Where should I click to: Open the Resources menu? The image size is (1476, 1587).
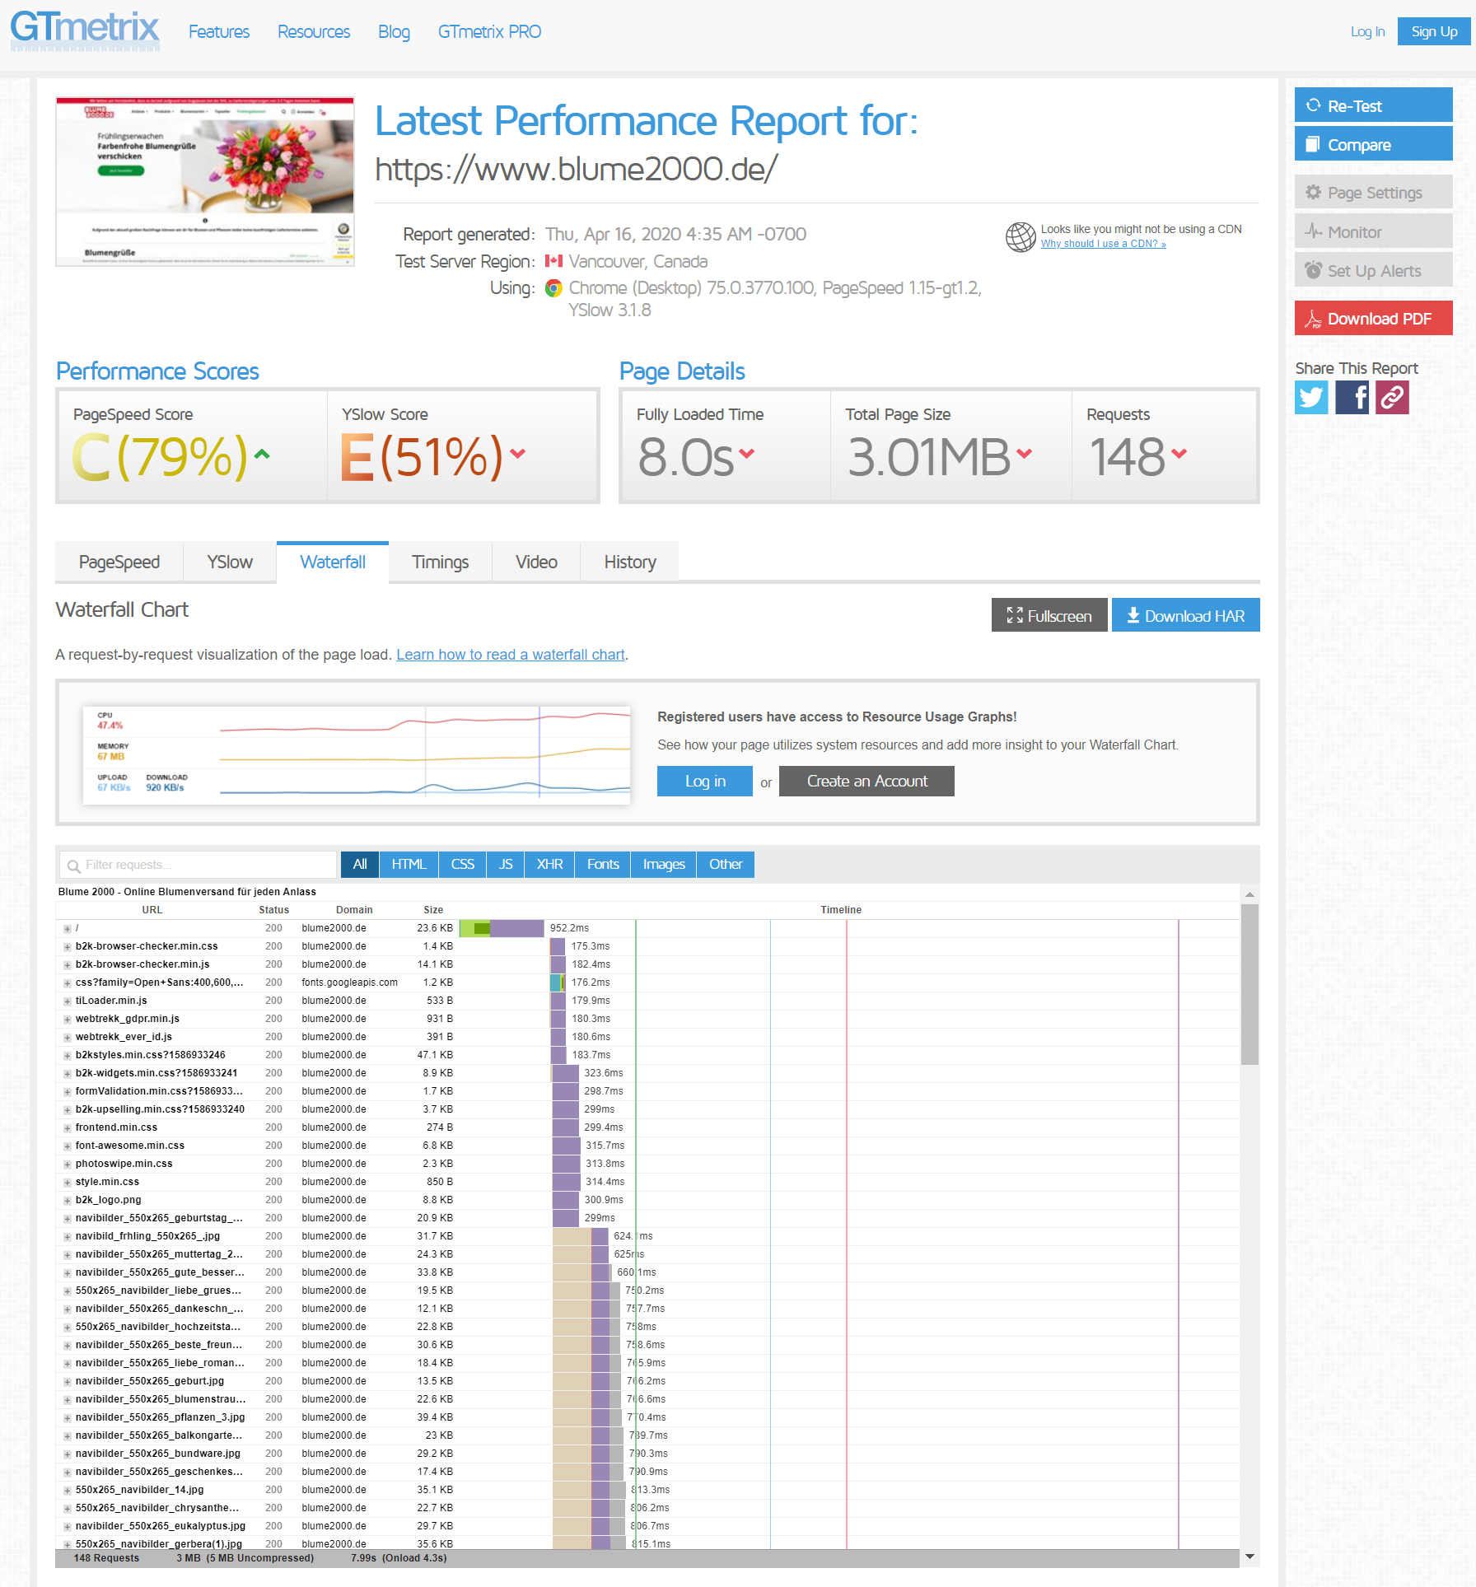(x=314, y=31)
